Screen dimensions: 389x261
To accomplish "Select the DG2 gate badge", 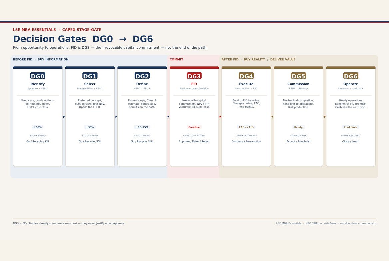I will tap(142, 76).
